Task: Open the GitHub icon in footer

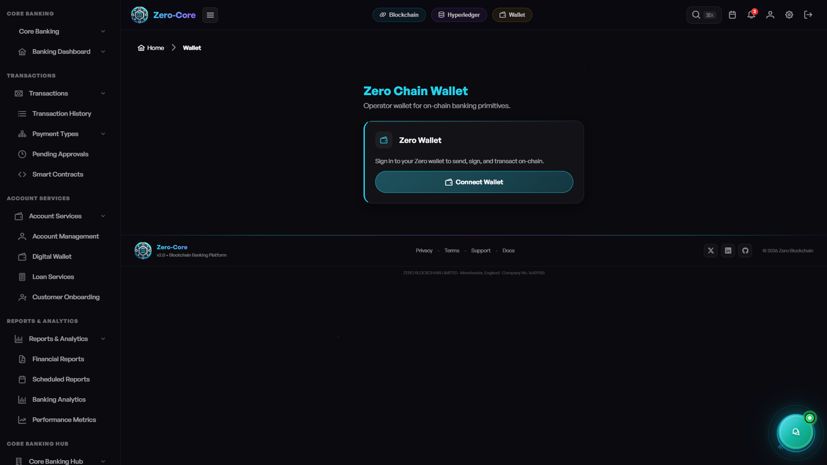Action: [745, 251]
